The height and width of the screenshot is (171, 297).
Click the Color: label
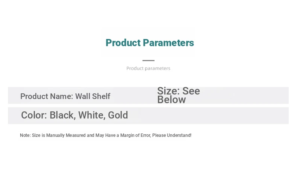(x=34, y=115)
